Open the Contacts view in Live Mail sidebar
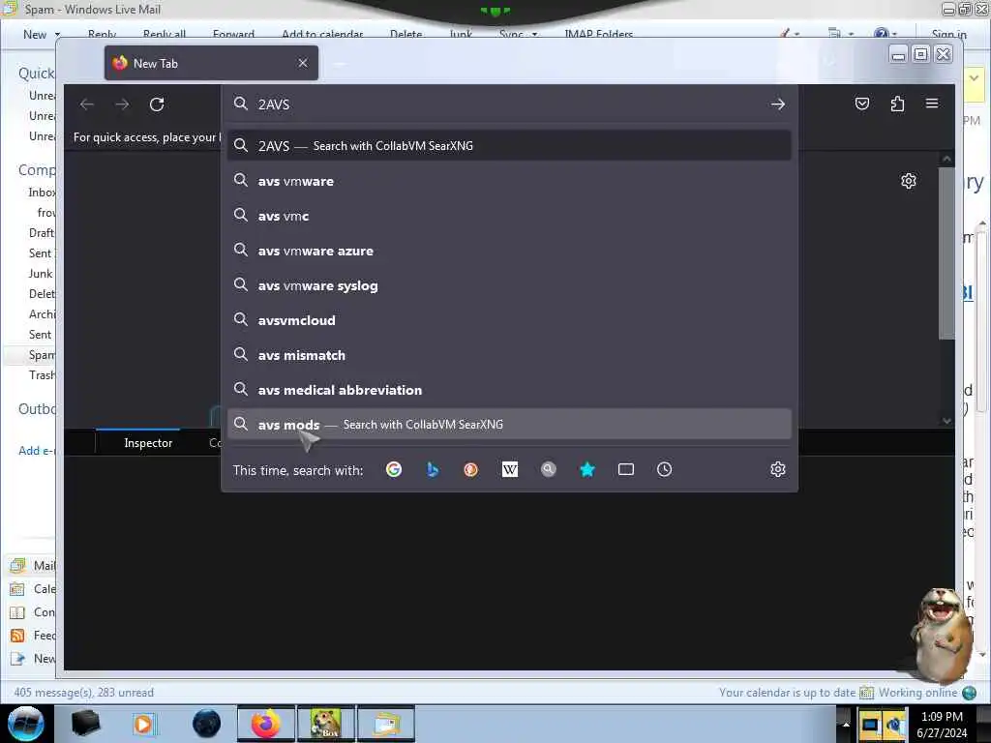Screen dimensions: 991x743 pyautogui.click(x=33, y=612)
